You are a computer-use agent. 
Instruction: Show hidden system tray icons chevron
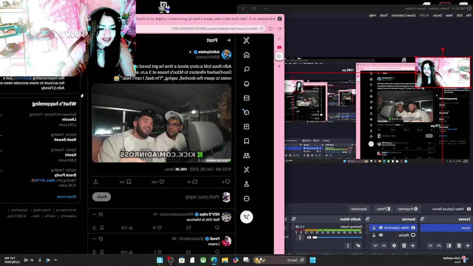55,260
